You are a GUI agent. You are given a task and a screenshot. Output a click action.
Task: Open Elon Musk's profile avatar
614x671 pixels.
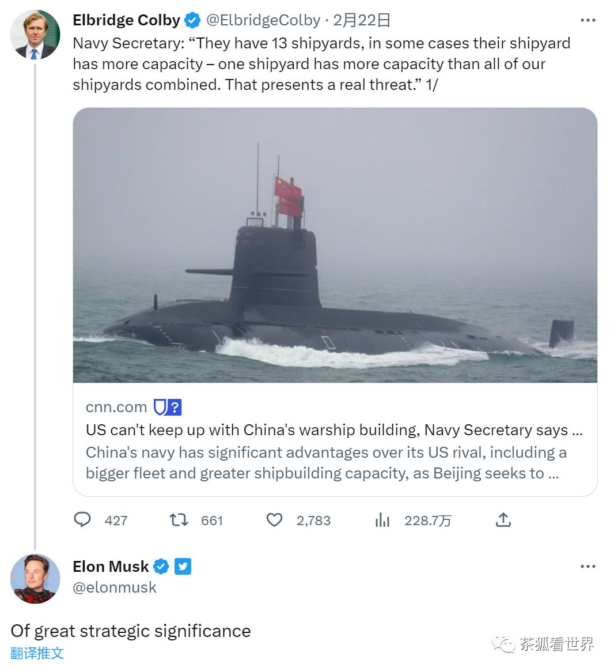(35, 579)
